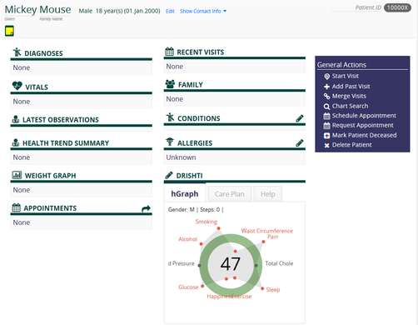The width and height of the screenshot is (418, 325).
Task: Click the Add Past Visit plus icon
Action: [326, 87]
